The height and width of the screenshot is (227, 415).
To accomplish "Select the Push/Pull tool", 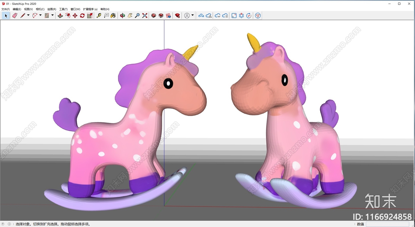I will [60, 16].
